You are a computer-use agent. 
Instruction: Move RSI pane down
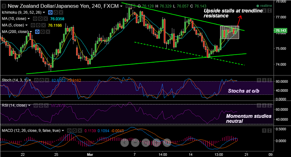(x=264, y=105)
